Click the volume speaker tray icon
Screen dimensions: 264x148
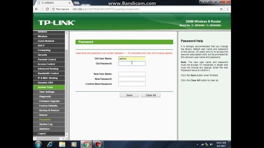pos(211,144)
